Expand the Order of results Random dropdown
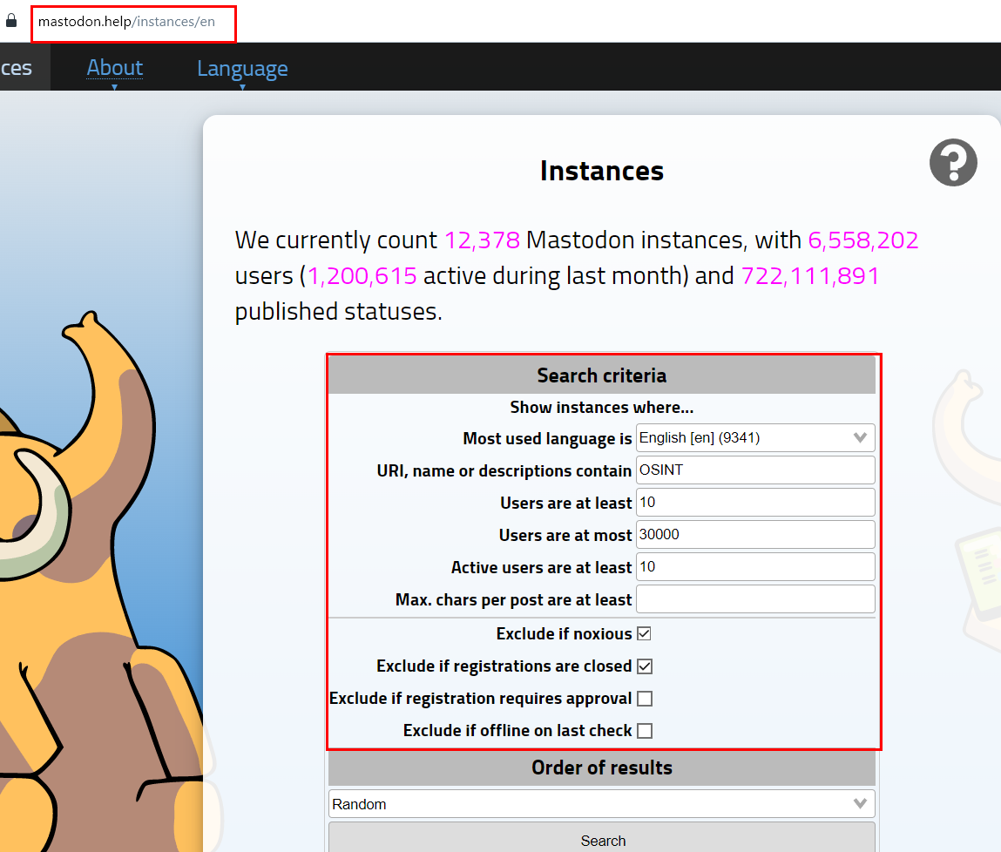Viewport: 1001px width, 852px height. point(601,804)
